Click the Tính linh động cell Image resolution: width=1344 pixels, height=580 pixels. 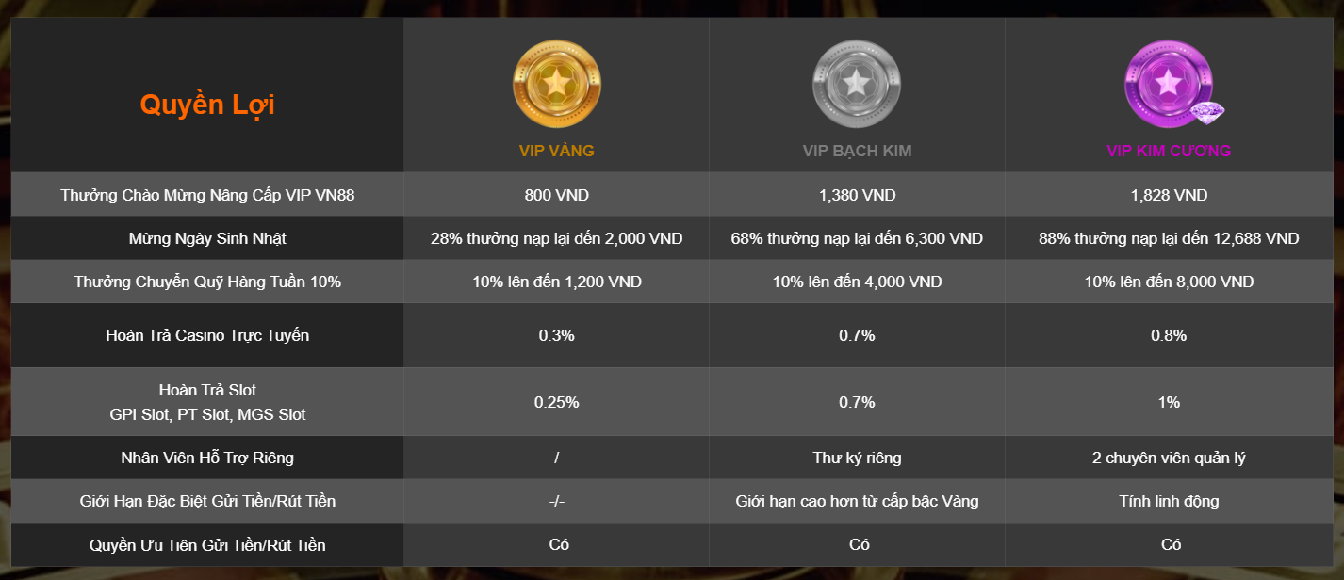click(x=1169, y=501)
